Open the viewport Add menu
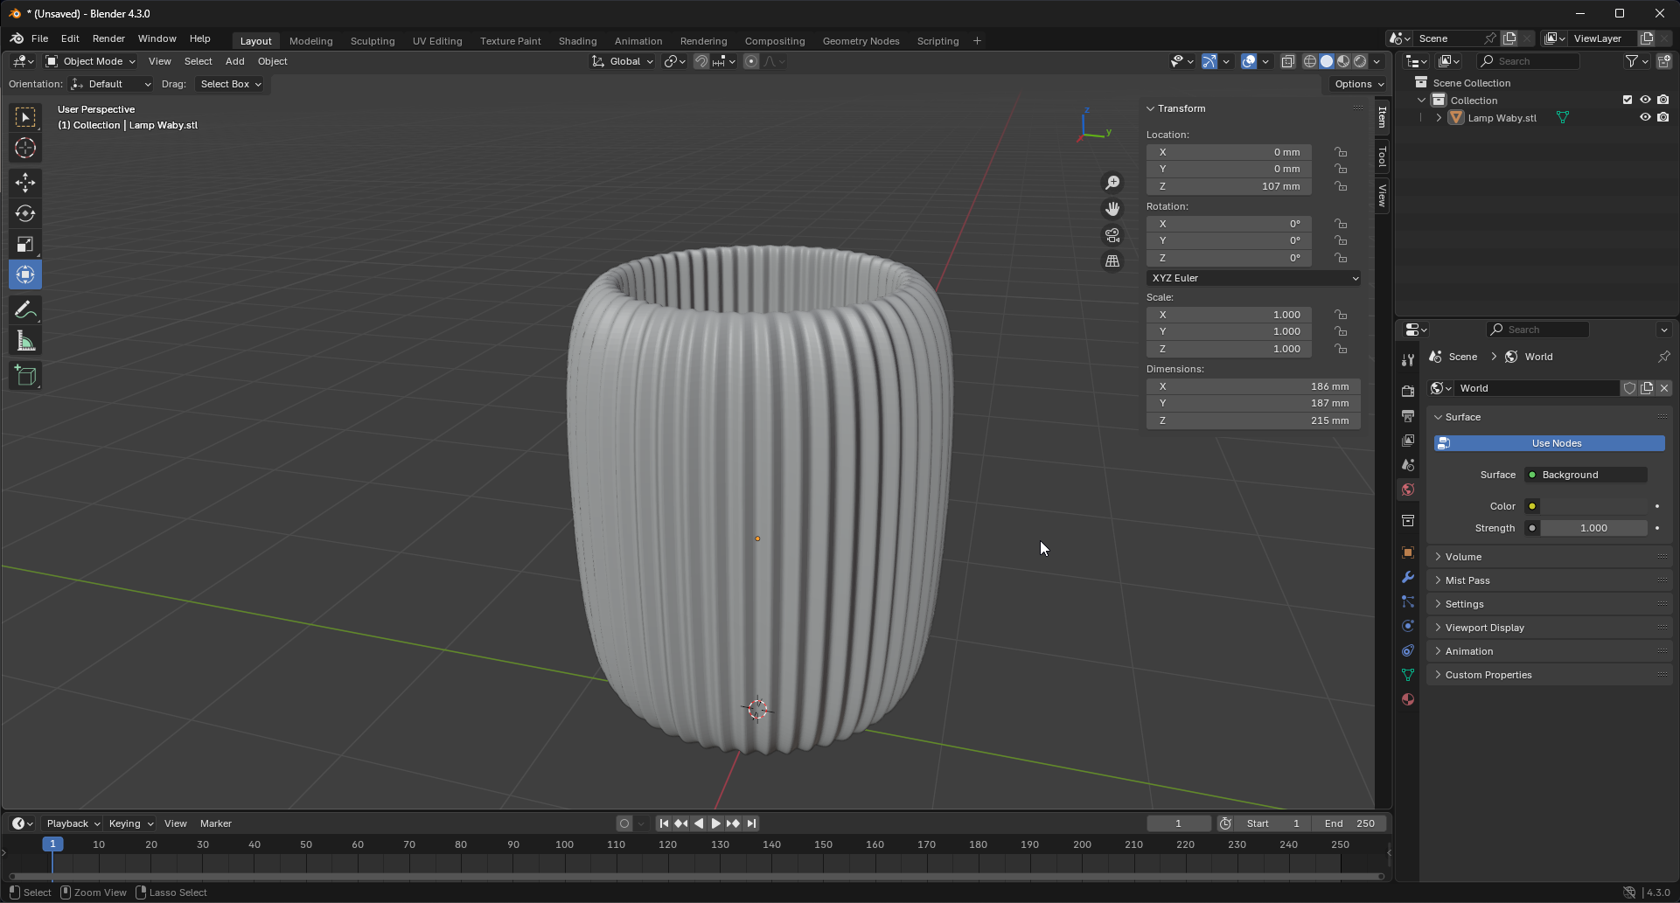1680x903 pixels. coord(234,61)
